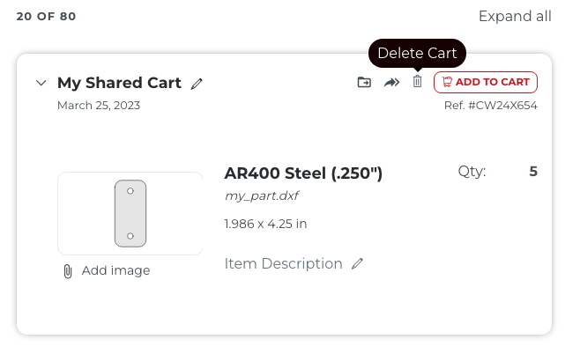
Task: Select the My Shared Cart title
Action: 119,83
